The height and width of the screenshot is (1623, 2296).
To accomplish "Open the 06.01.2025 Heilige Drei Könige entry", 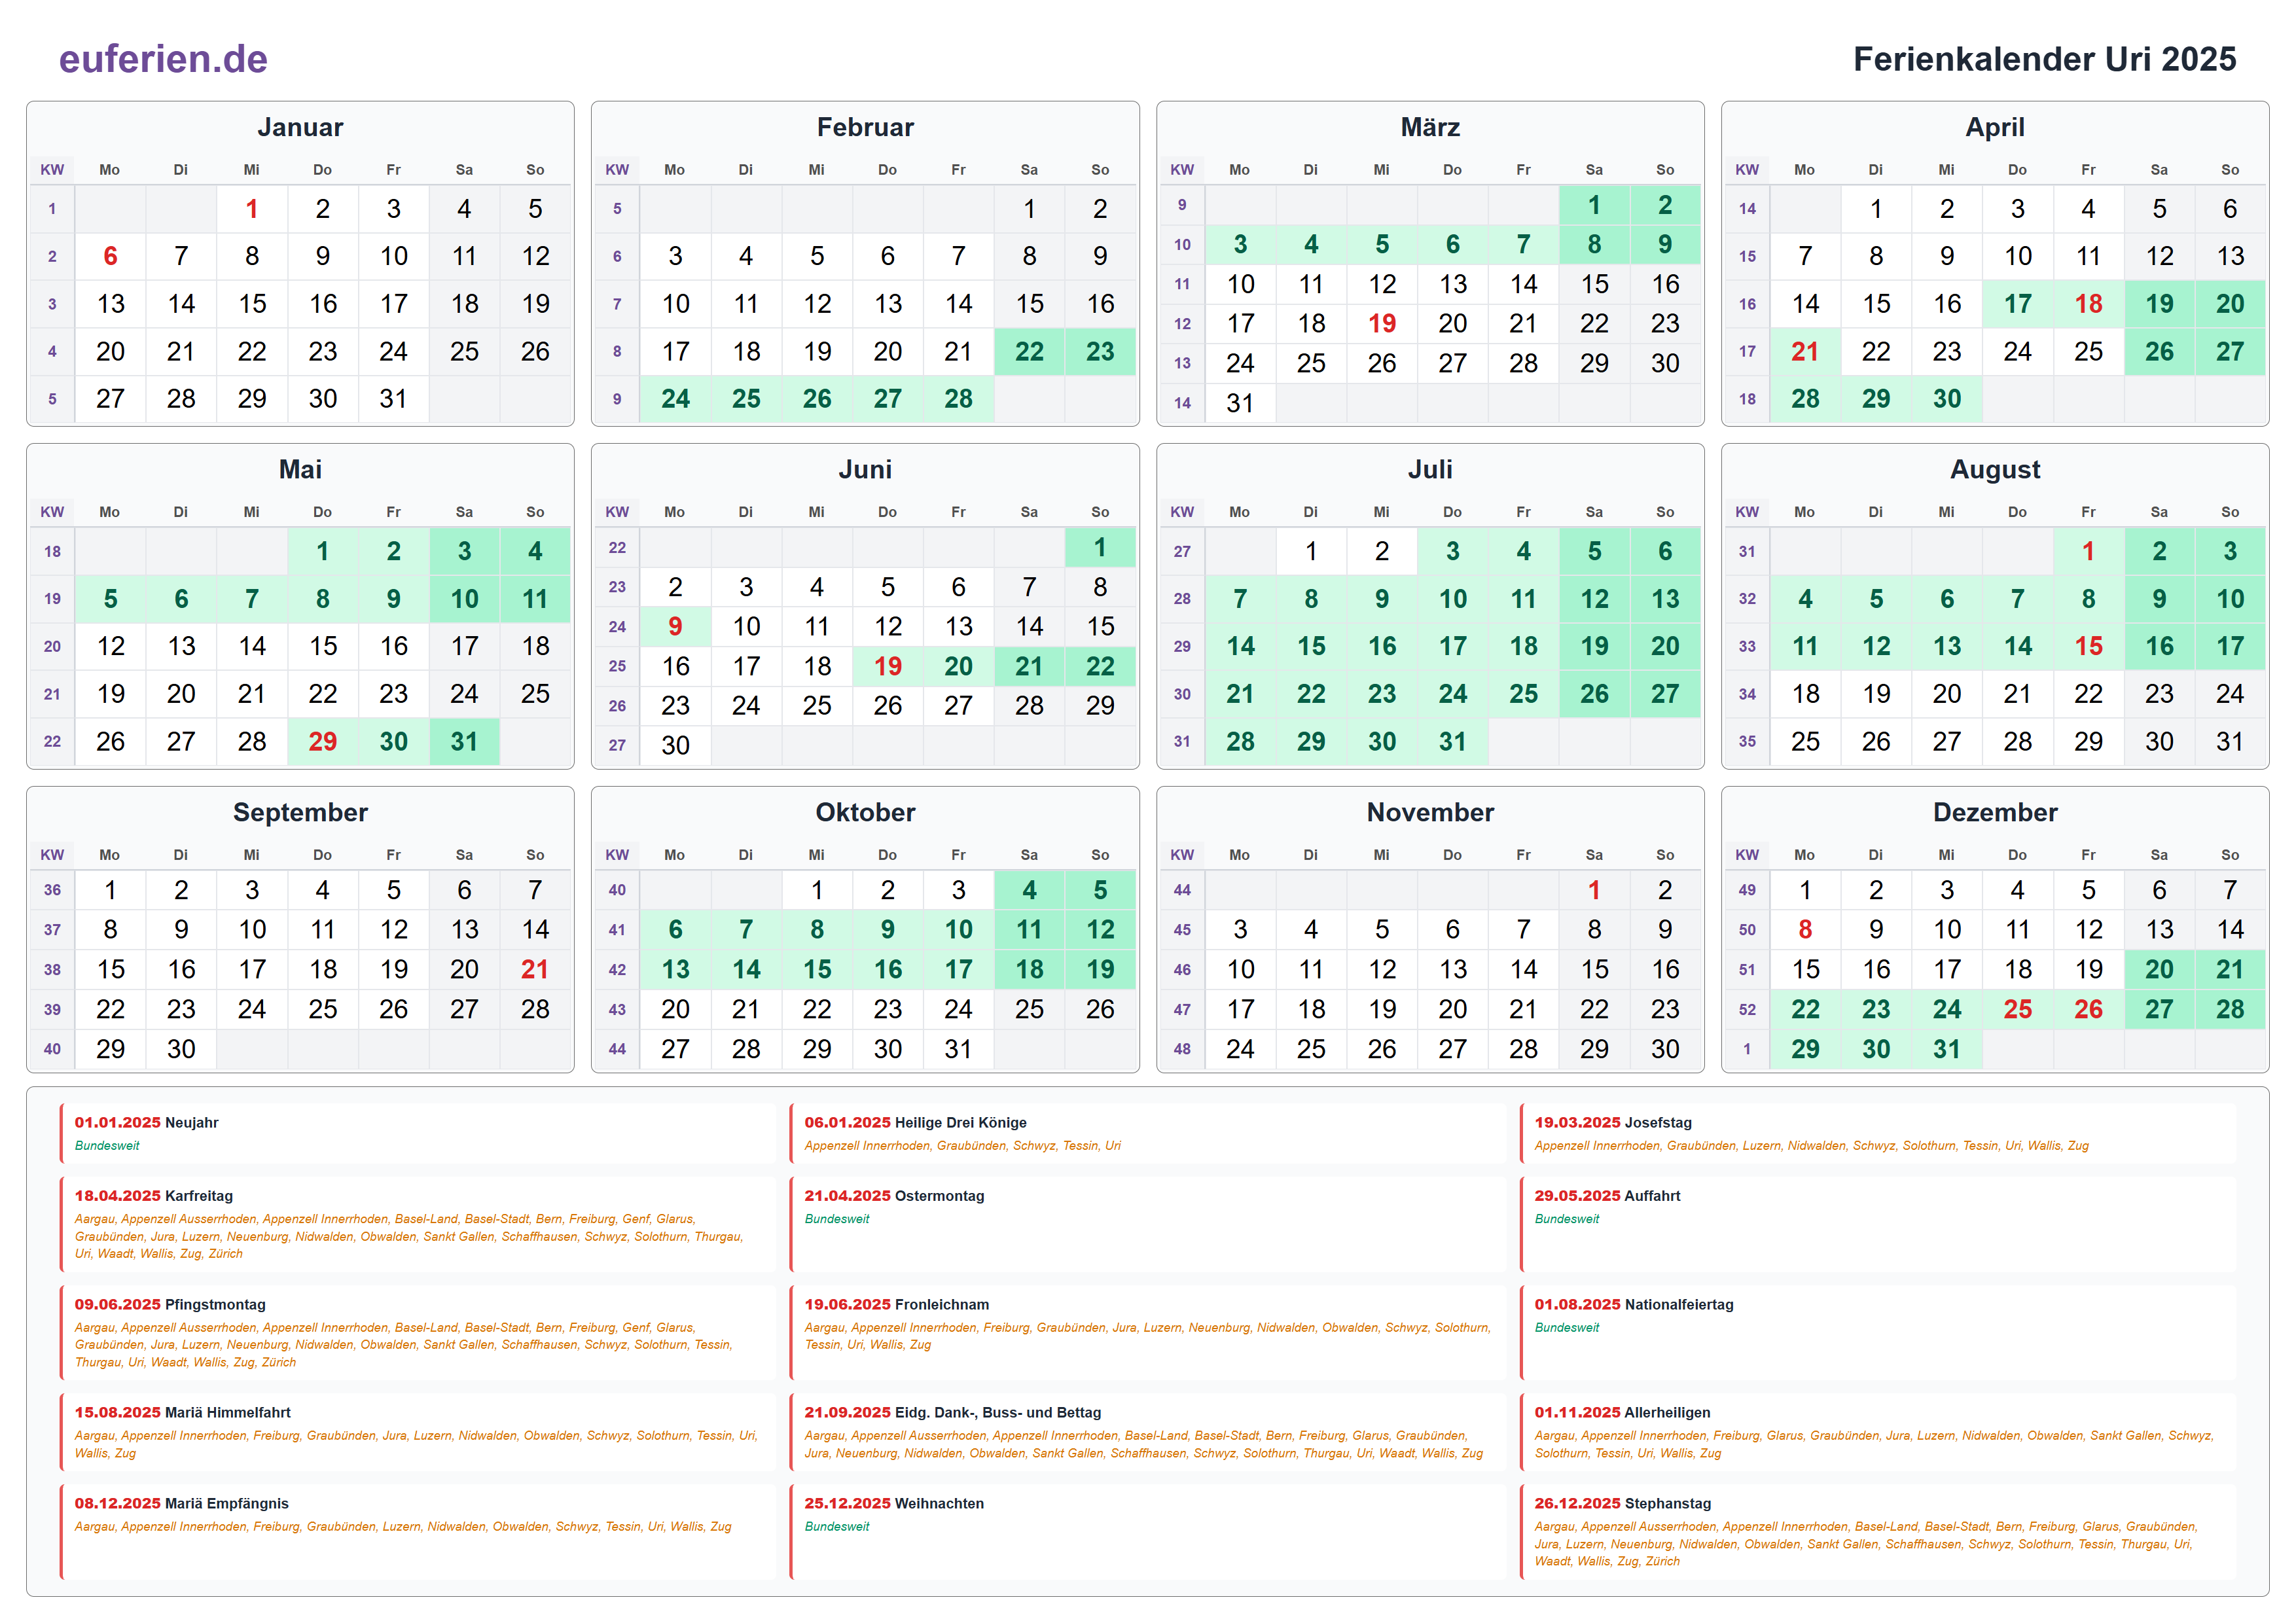I will [x=1147, y=1134].
